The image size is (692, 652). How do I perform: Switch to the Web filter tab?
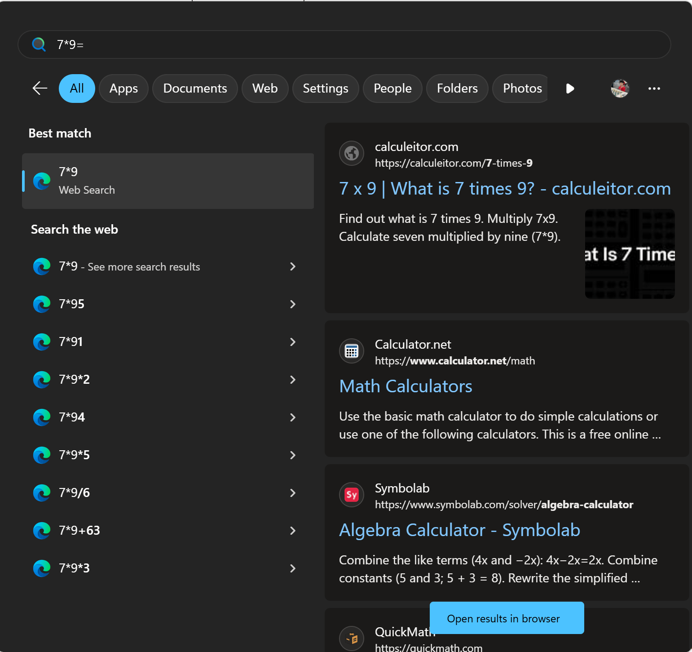pyautogui.click(x=265, y=89)
